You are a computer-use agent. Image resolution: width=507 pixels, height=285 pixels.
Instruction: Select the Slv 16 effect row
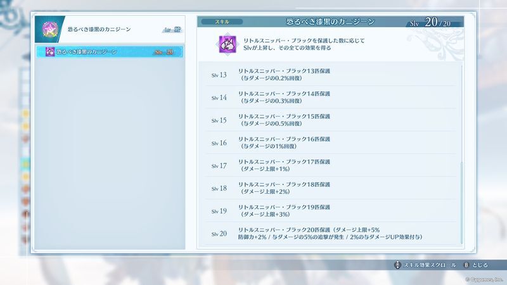pyautogui.click(x=330, y=142)
